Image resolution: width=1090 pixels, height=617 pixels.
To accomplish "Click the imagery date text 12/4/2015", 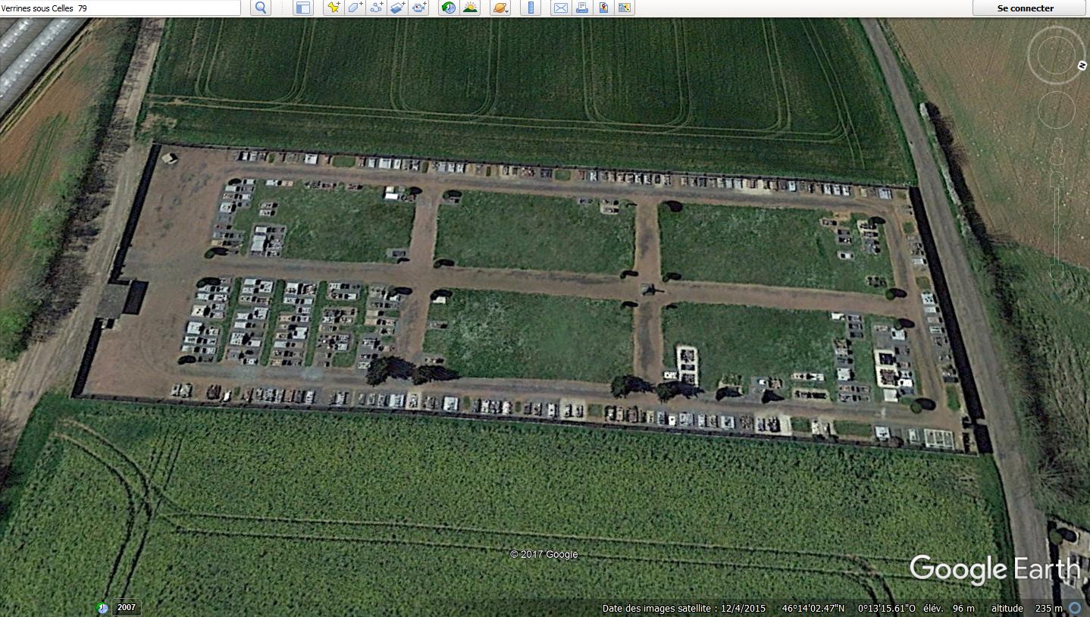I will (743, 608).
